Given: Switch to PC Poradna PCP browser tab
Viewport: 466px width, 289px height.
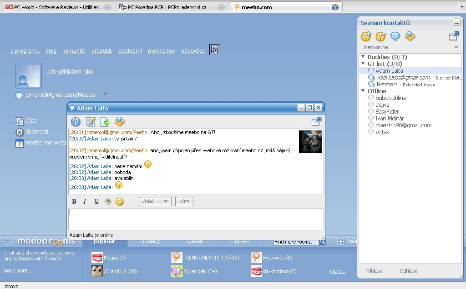Looking at the screenshot, I should tap(172, 7).
